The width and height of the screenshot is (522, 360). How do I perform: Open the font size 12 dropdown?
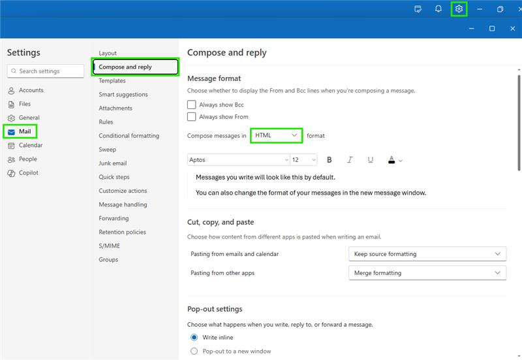pyautogui.click(x=303, y=159)
